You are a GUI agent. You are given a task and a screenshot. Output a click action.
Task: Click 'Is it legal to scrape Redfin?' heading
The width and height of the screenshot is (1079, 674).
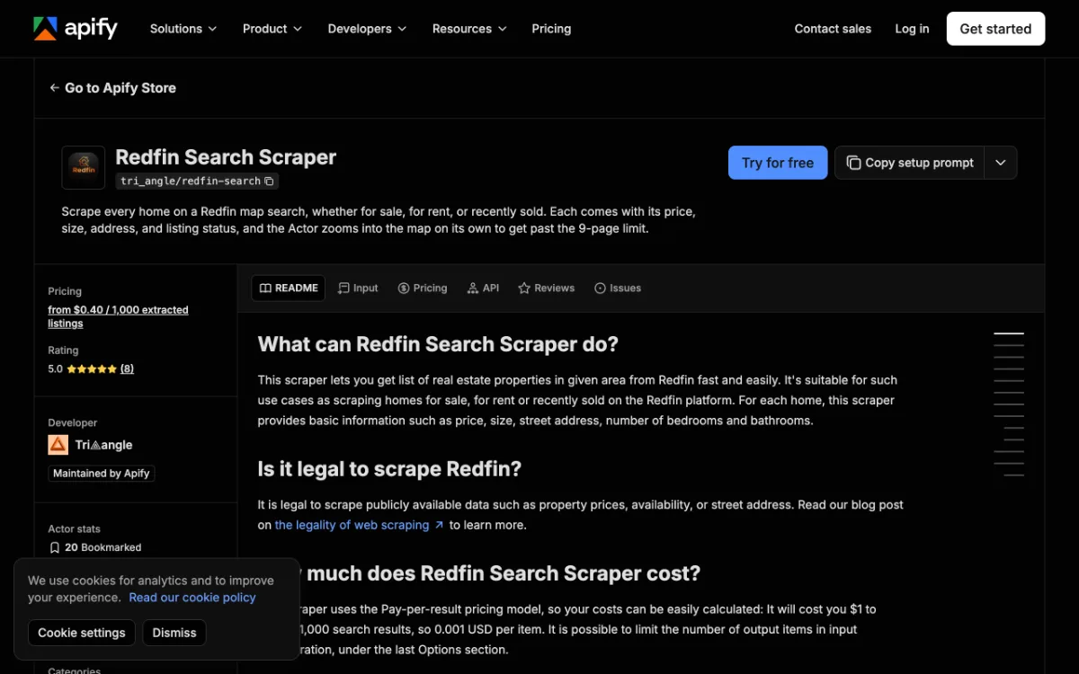pos(389,469)
